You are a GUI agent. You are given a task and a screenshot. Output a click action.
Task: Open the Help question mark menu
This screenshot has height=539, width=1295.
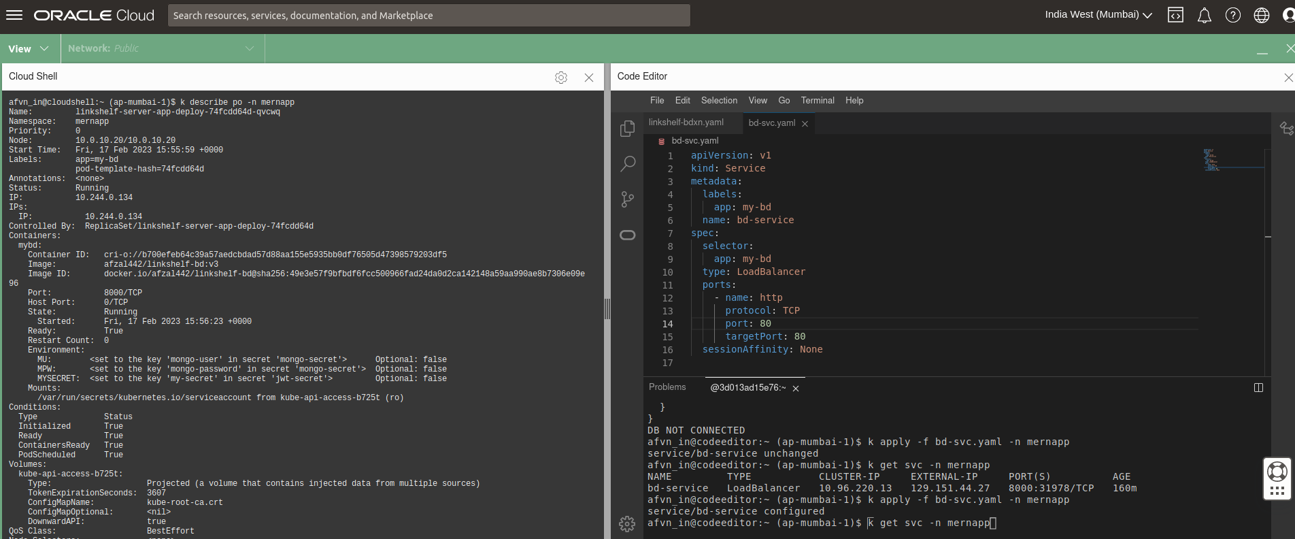click(1232, 15)
